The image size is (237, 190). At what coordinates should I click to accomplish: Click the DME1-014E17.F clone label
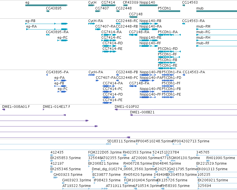click(x=57, y=107)
